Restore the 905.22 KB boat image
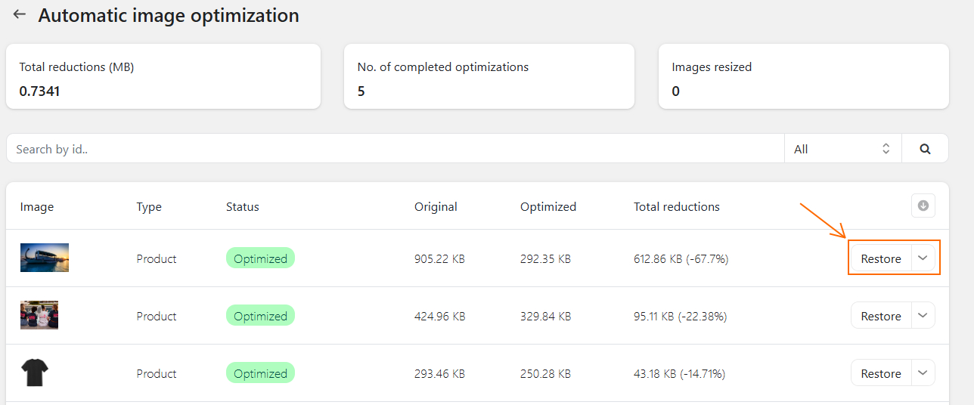Image resolution: width=974 pixels, height=405 pixels. coord(881,258)
